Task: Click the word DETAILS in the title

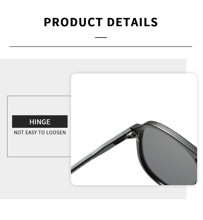Action: pyautogui.click(x=133, y=22)
